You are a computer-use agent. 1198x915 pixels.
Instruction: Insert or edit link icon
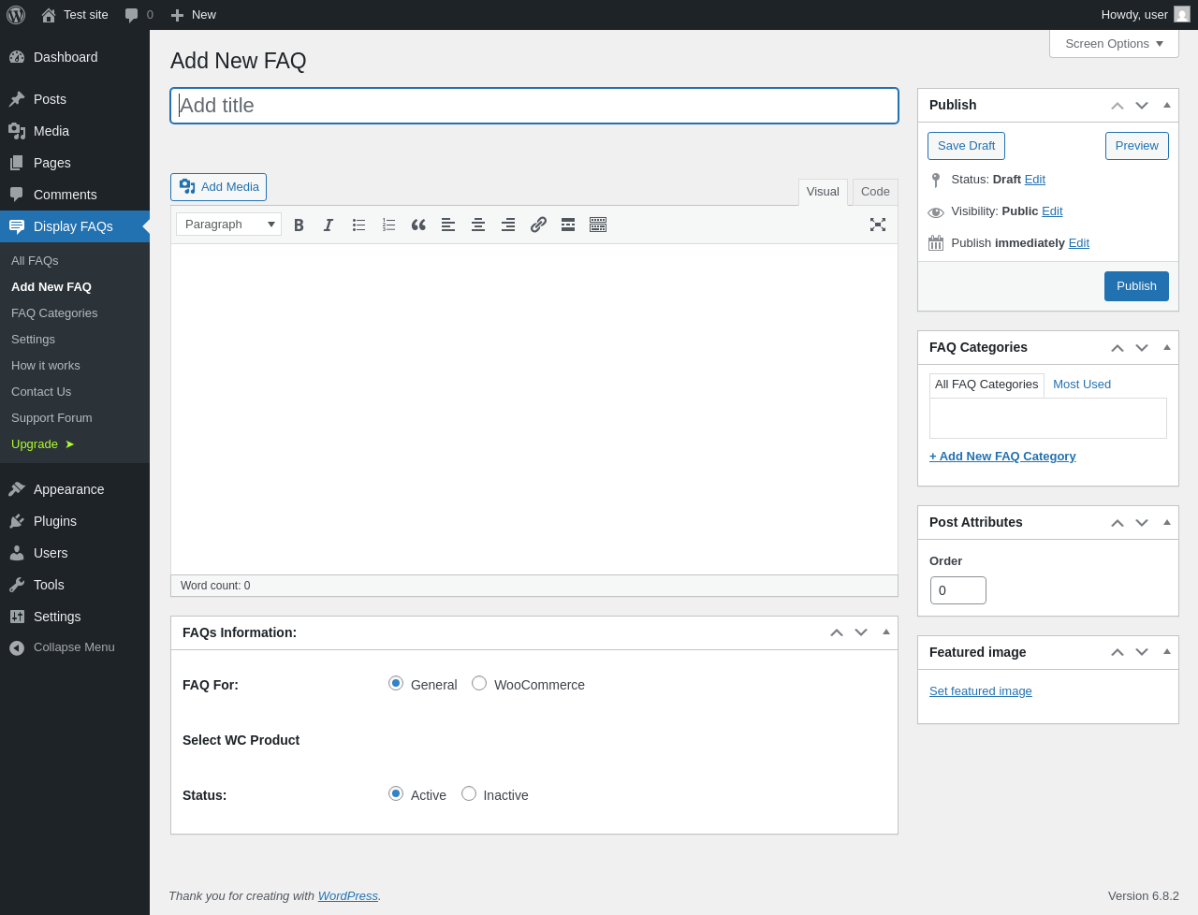click(538, 225)
